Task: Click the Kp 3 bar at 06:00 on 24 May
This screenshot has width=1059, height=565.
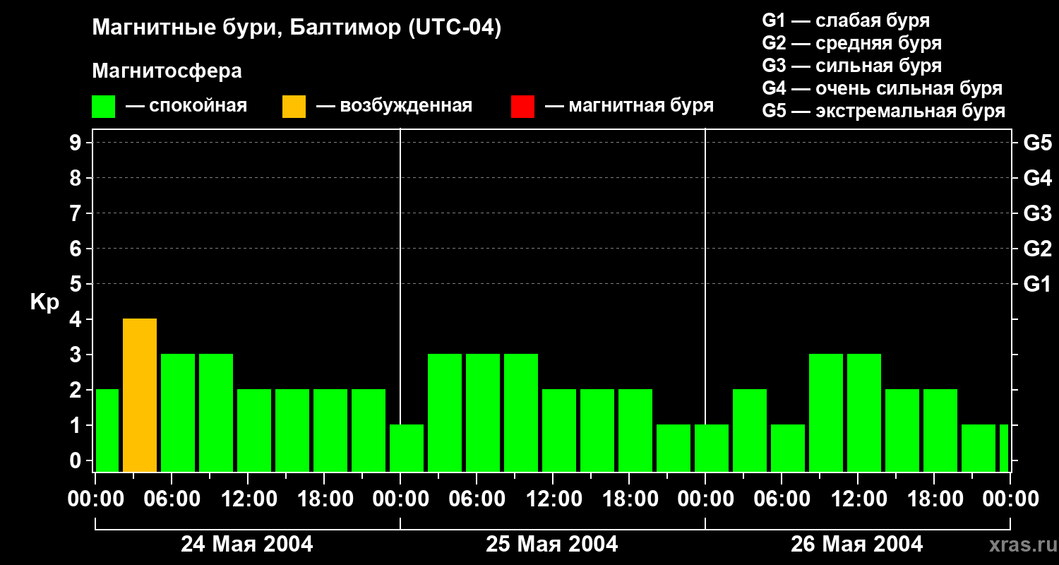Action: tap(178, 413)
